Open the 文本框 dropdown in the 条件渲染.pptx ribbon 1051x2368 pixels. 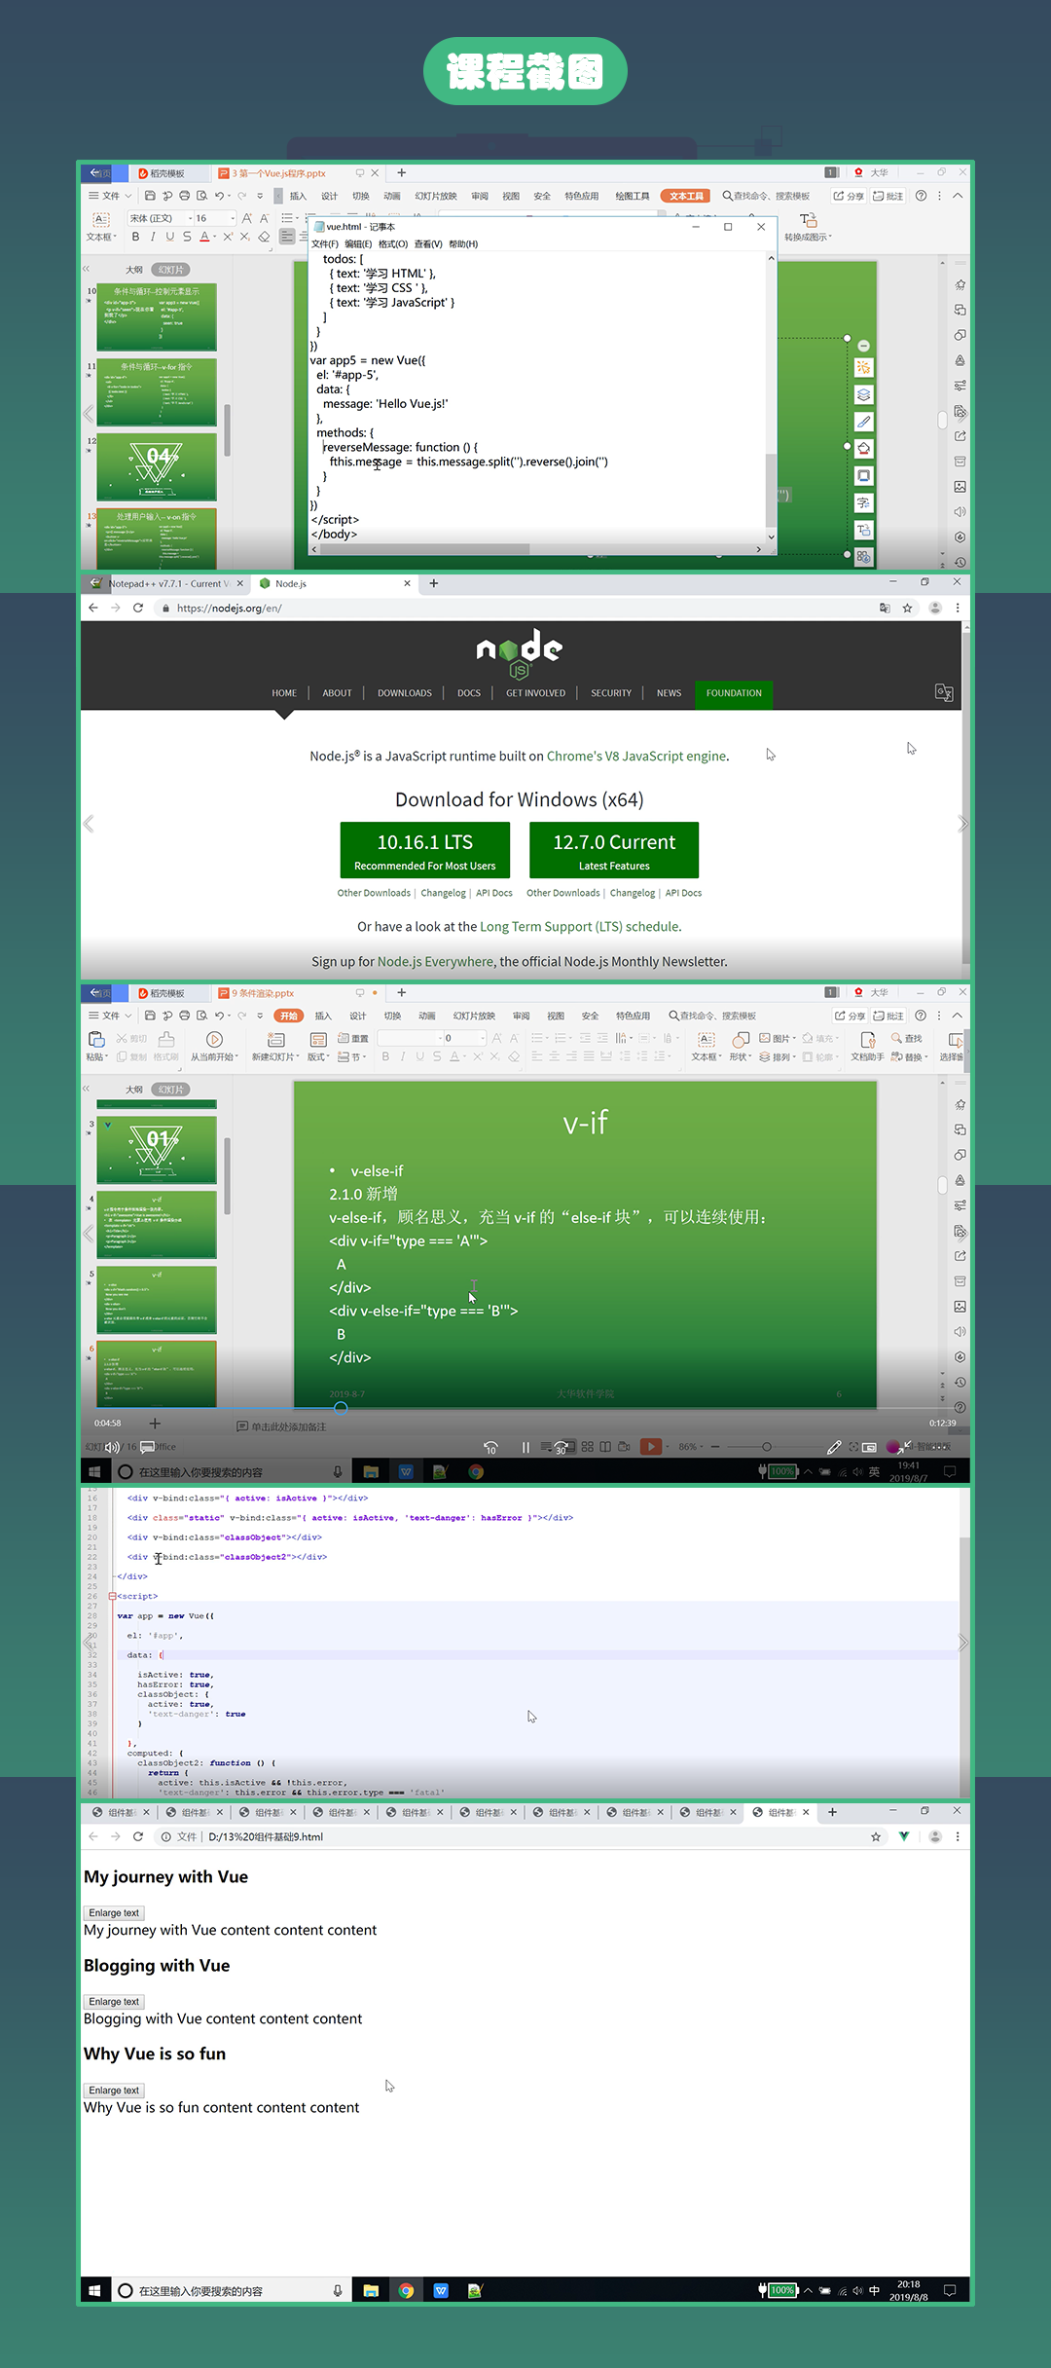(707, 1047)
